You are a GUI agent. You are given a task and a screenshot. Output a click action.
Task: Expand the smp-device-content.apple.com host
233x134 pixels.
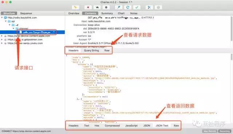click(x=2, y=36)
